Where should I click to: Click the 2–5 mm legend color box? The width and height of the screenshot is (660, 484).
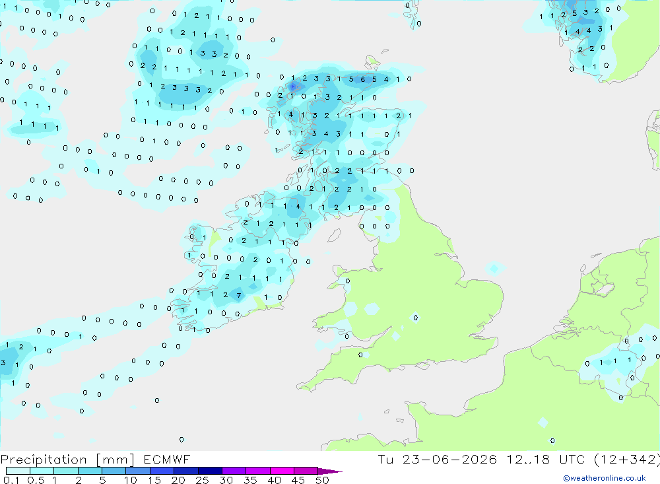(90, 471)
